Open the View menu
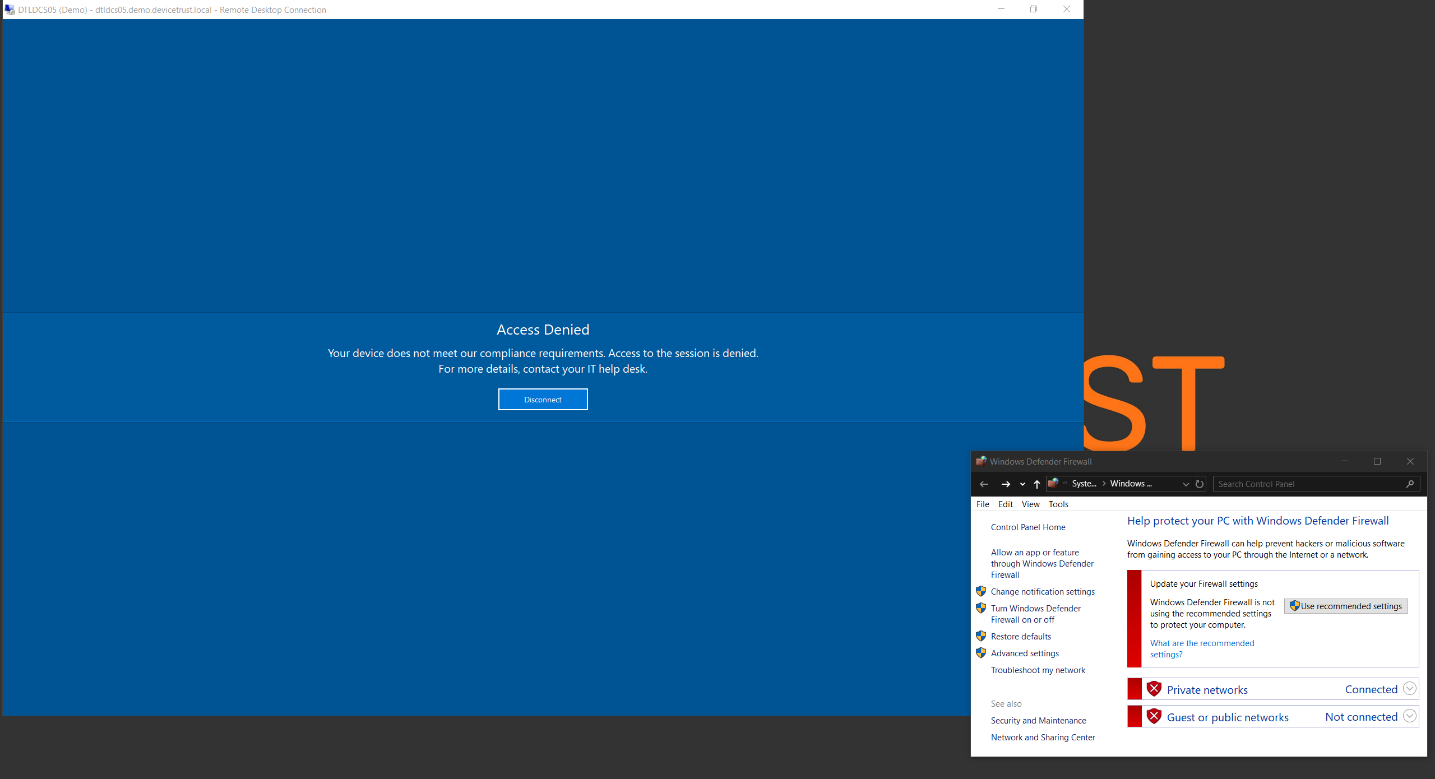1435x779 pixels. [x=1030, y=504]
